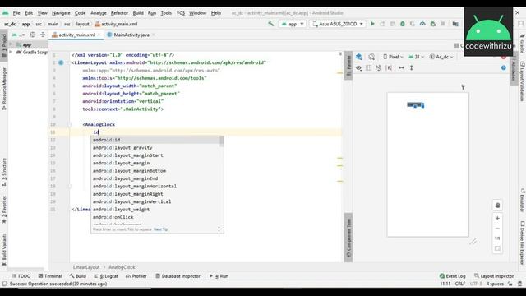Open the Event Log

(x=453, y=276)
